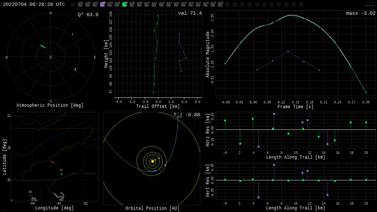Click the station 08 marker on map
This screenshot has height=212, width=377.
(x=30, y=195)
